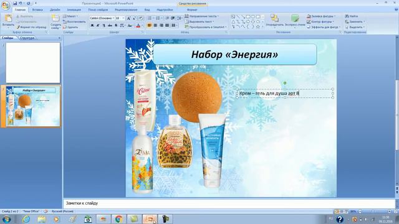Click Восстановить reset slide button
Screen dimensions: 399x224
click(74, 22)
